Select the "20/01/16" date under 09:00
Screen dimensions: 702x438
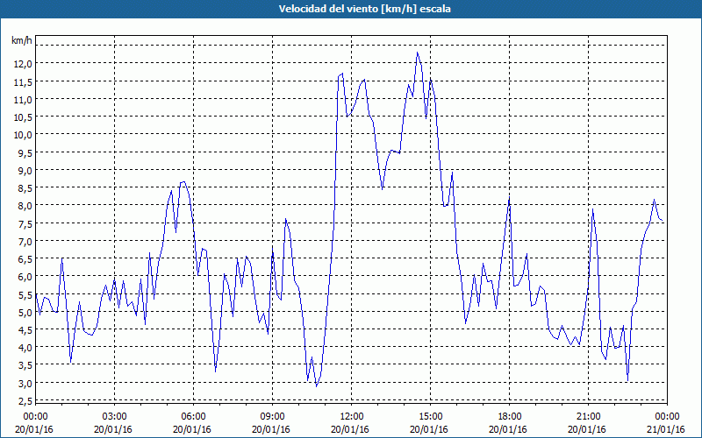(x=271, y=429)
